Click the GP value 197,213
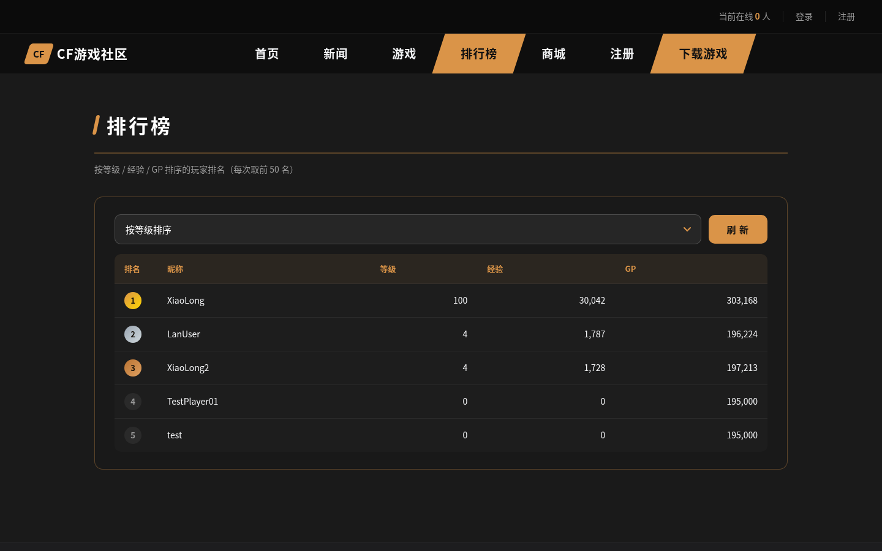882x551 pixels. tap(742, 368)
